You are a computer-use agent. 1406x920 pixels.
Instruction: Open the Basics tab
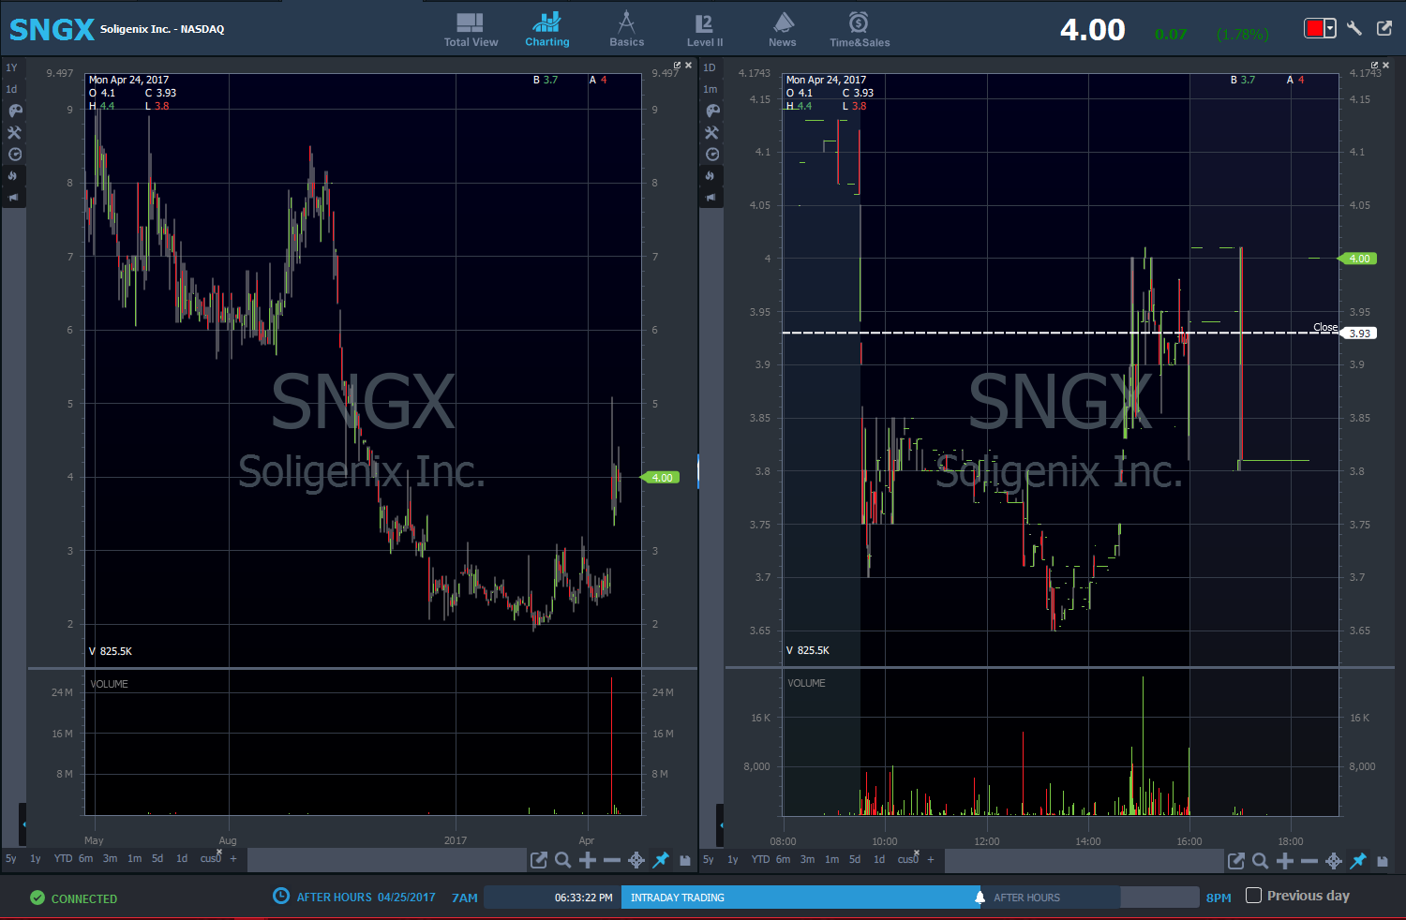[626, 29]
